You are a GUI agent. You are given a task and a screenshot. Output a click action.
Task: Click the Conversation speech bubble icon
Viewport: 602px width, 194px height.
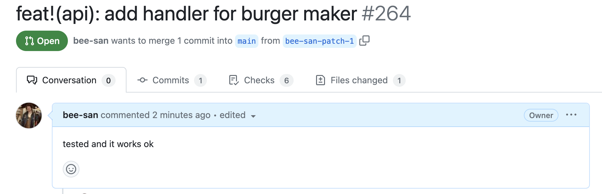click(x=32, y=80)
